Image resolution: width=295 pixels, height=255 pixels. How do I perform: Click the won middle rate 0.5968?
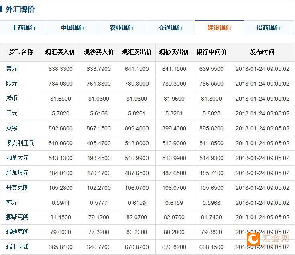[212, 203]
